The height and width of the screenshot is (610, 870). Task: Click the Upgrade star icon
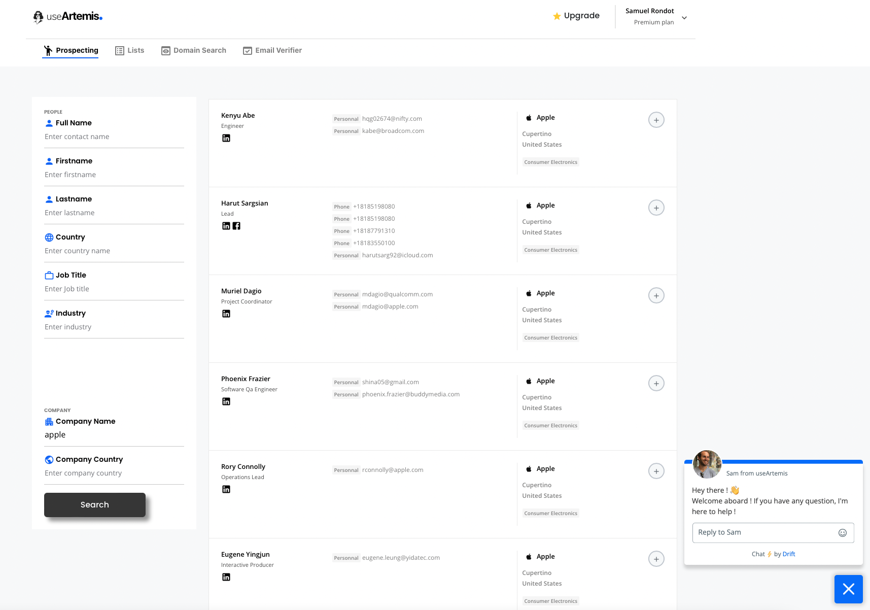[x=557, y=16]
